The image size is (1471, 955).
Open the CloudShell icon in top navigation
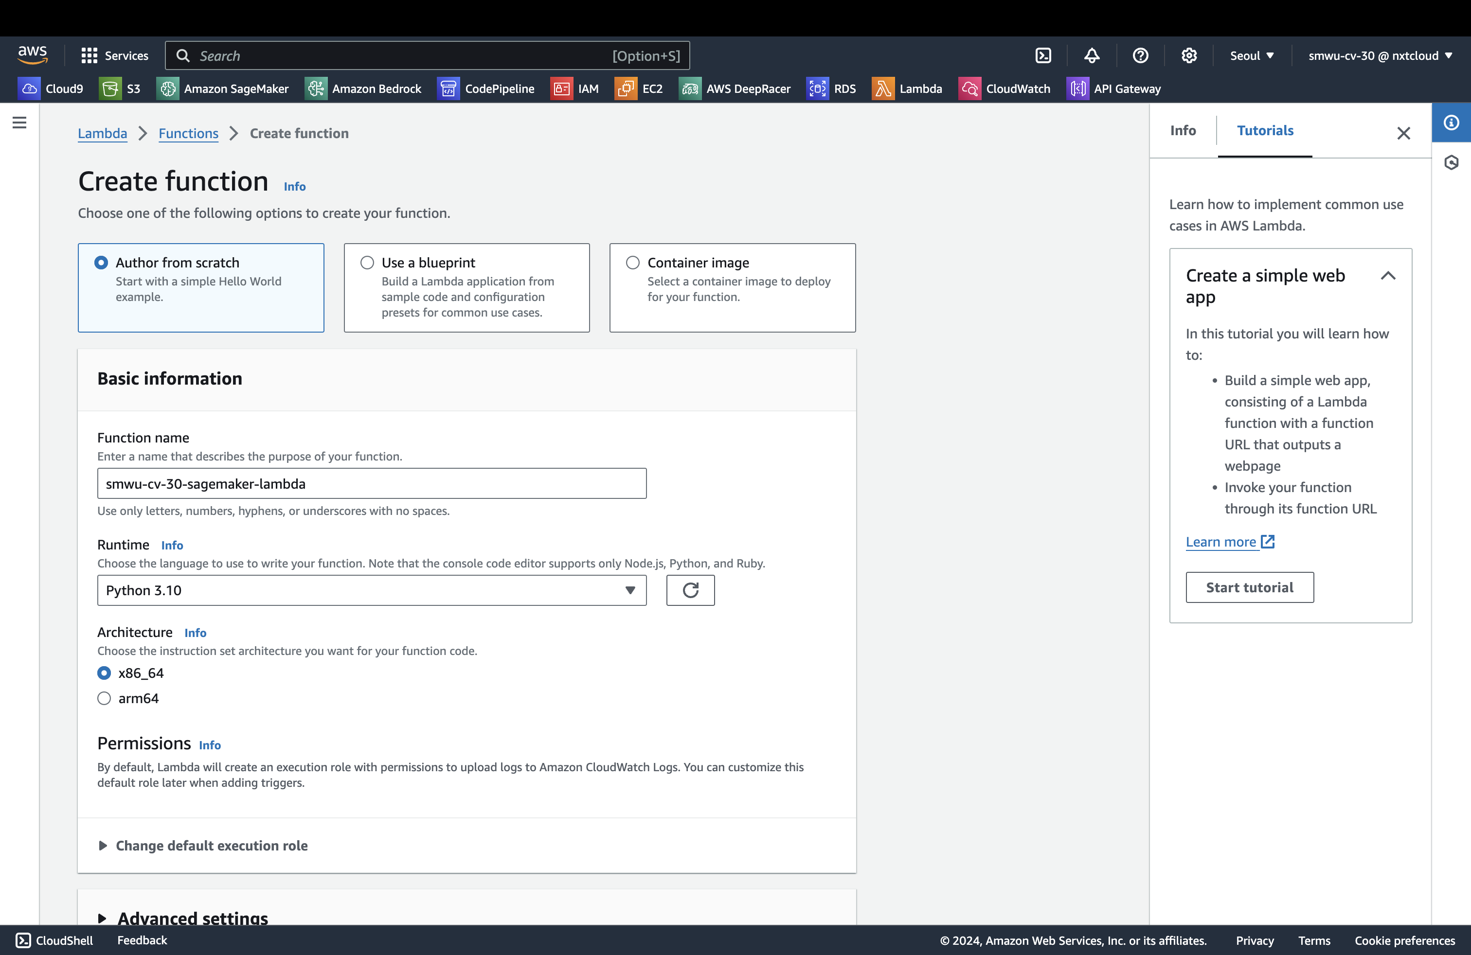1042,55
